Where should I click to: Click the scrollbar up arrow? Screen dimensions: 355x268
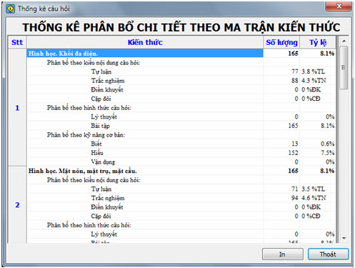click(344, 41)
